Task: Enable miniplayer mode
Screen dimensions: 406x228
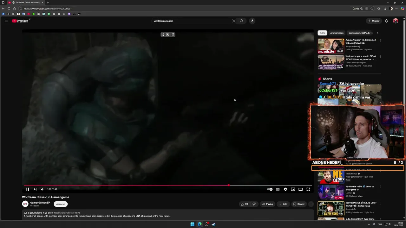Action: click(x=293, y=189)
